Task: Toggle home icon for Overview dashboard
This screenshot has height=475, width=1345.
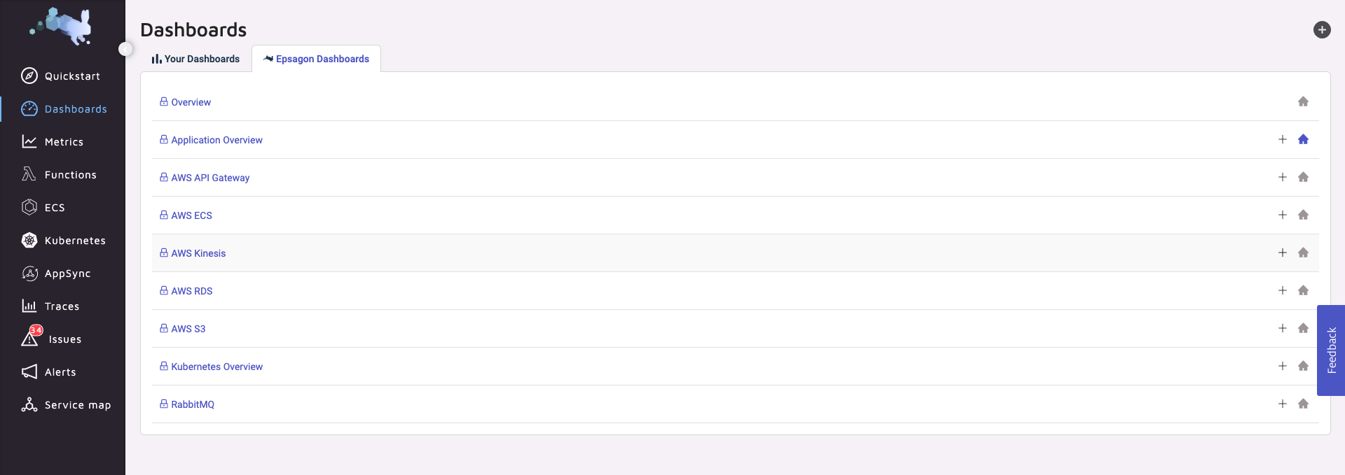Action: [x=1303, y=101]
